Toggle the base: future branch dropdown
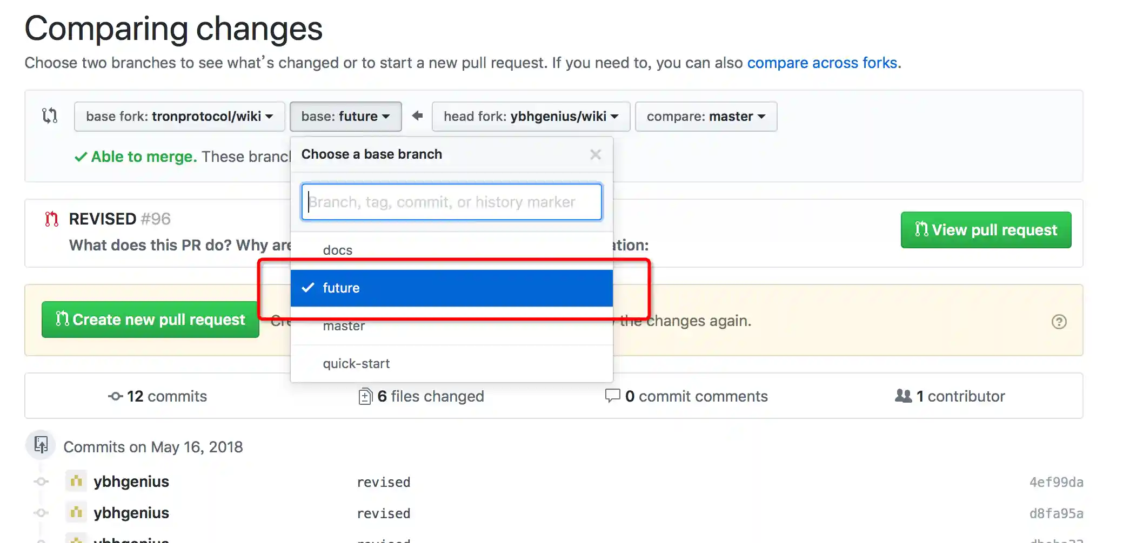This screenshot has height=543, width=1123. point(345,117)
